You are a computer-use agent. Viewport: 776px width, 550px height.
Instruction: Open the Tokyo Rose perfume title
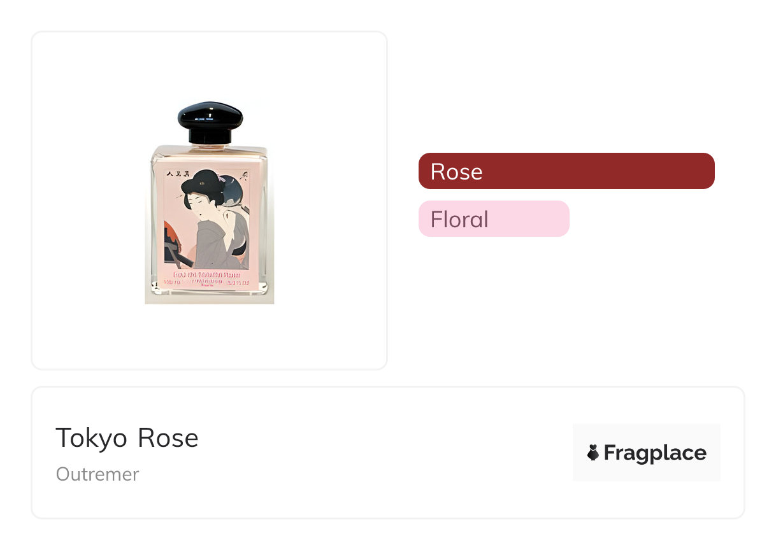(x=127, y=439)
